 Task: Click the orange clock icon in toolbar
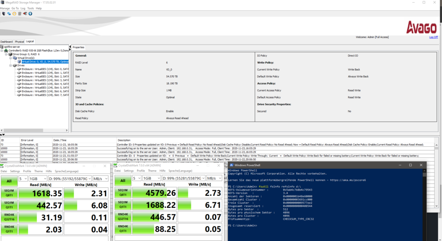coord(14,14)
